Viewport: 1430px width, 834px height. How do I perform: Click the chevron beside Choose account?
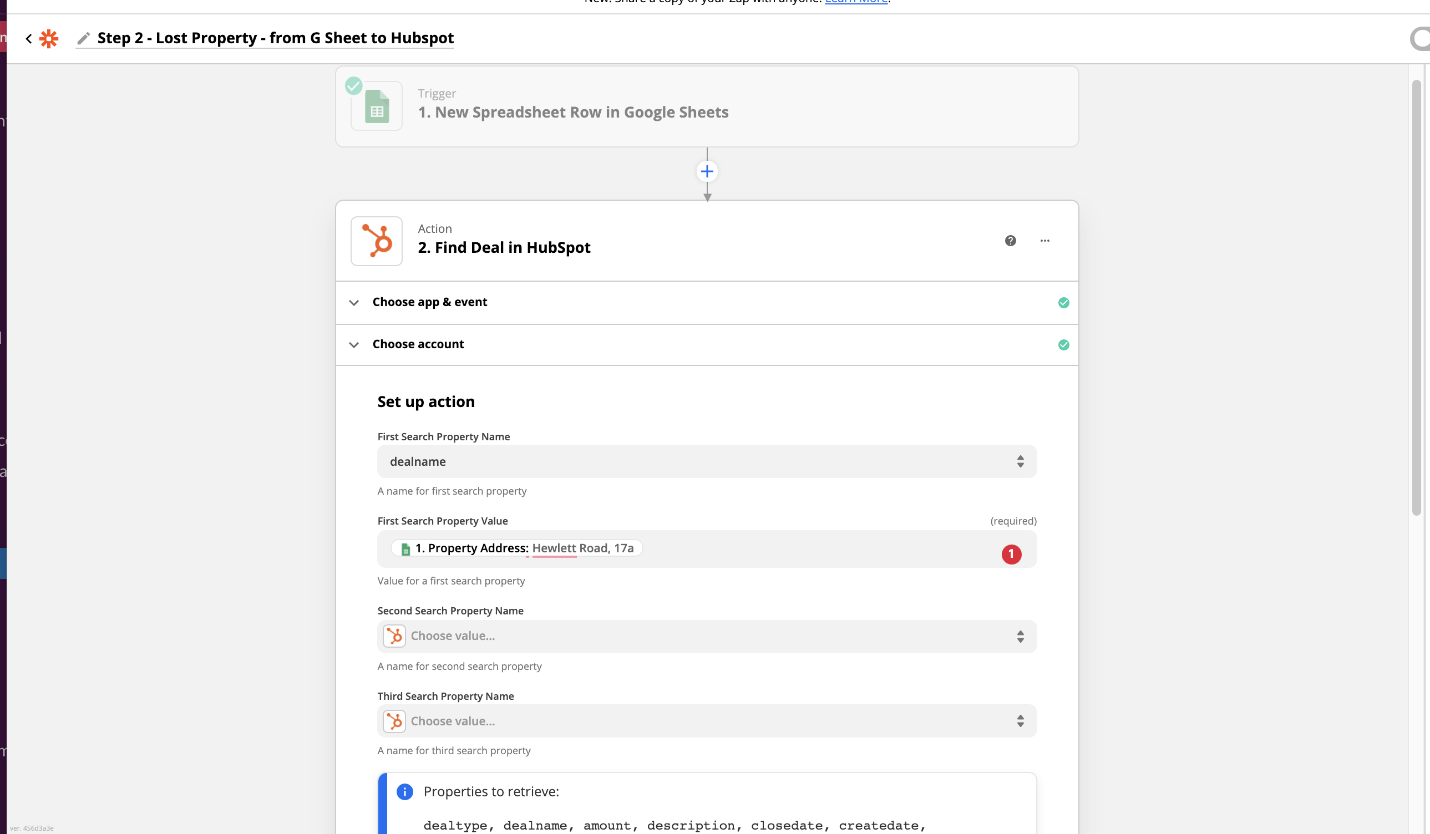(354, 345)
